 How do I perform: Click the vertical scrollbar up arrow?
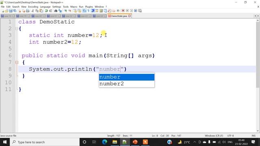pos(258,21)
